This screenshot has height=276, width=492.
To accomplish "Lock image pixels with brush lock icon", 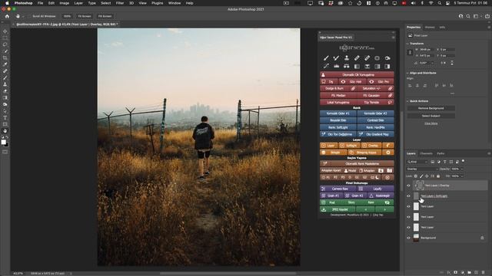I will pyautogui.click(x=421, y=176).
